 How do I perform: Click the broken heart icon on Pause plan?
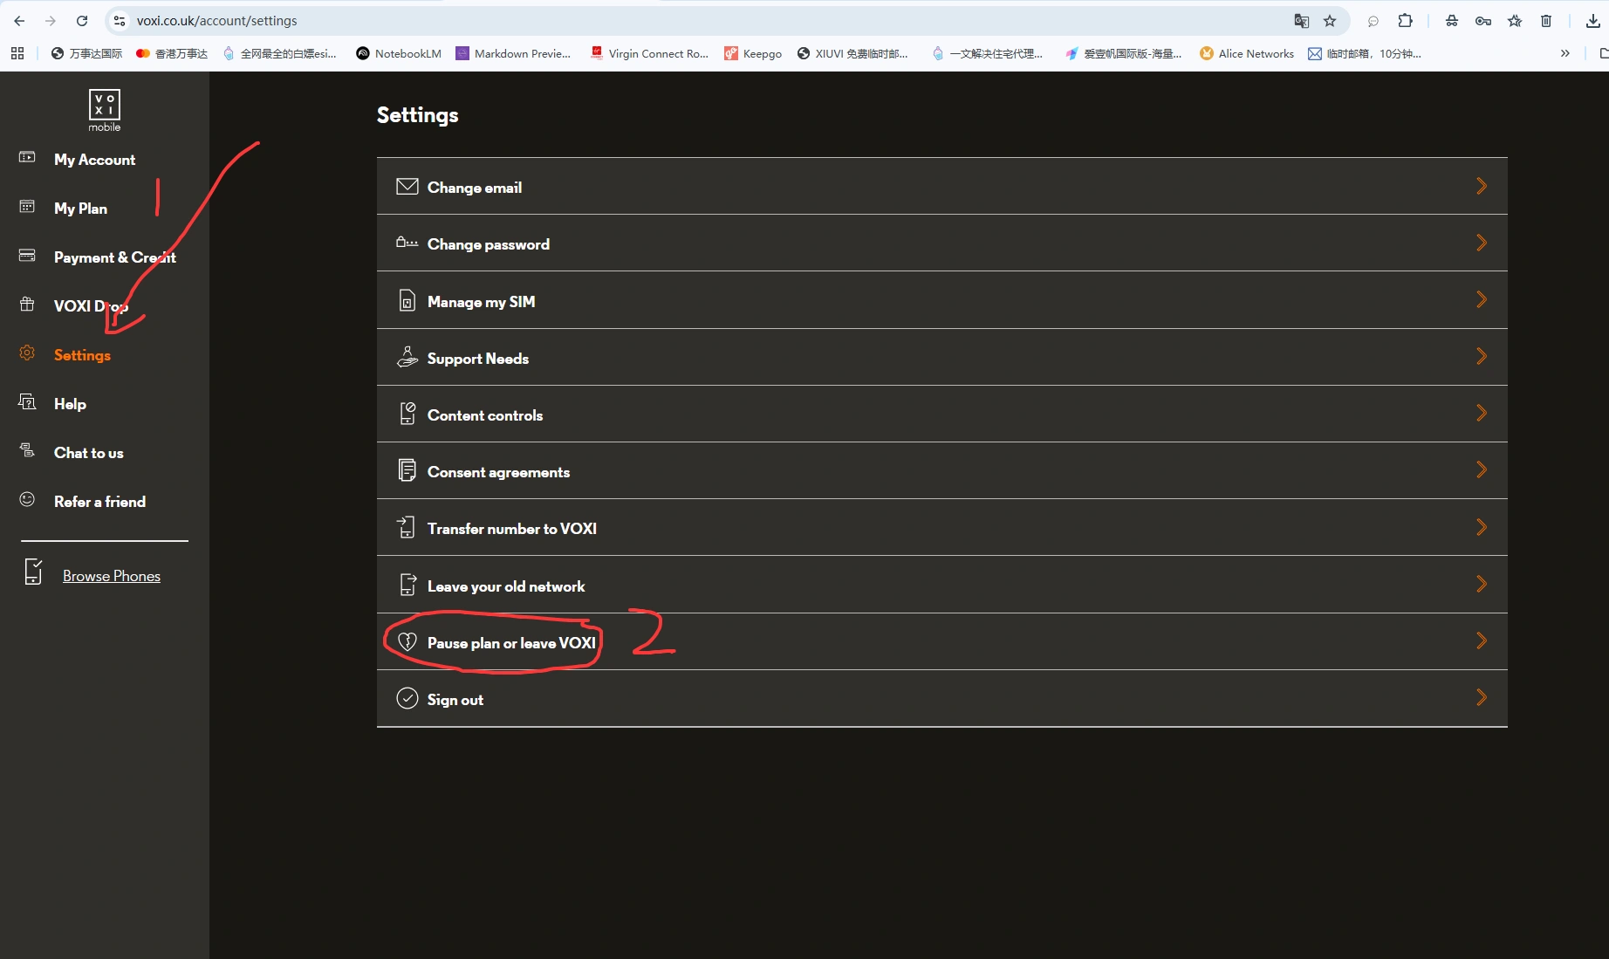click(x=407, y=642)
